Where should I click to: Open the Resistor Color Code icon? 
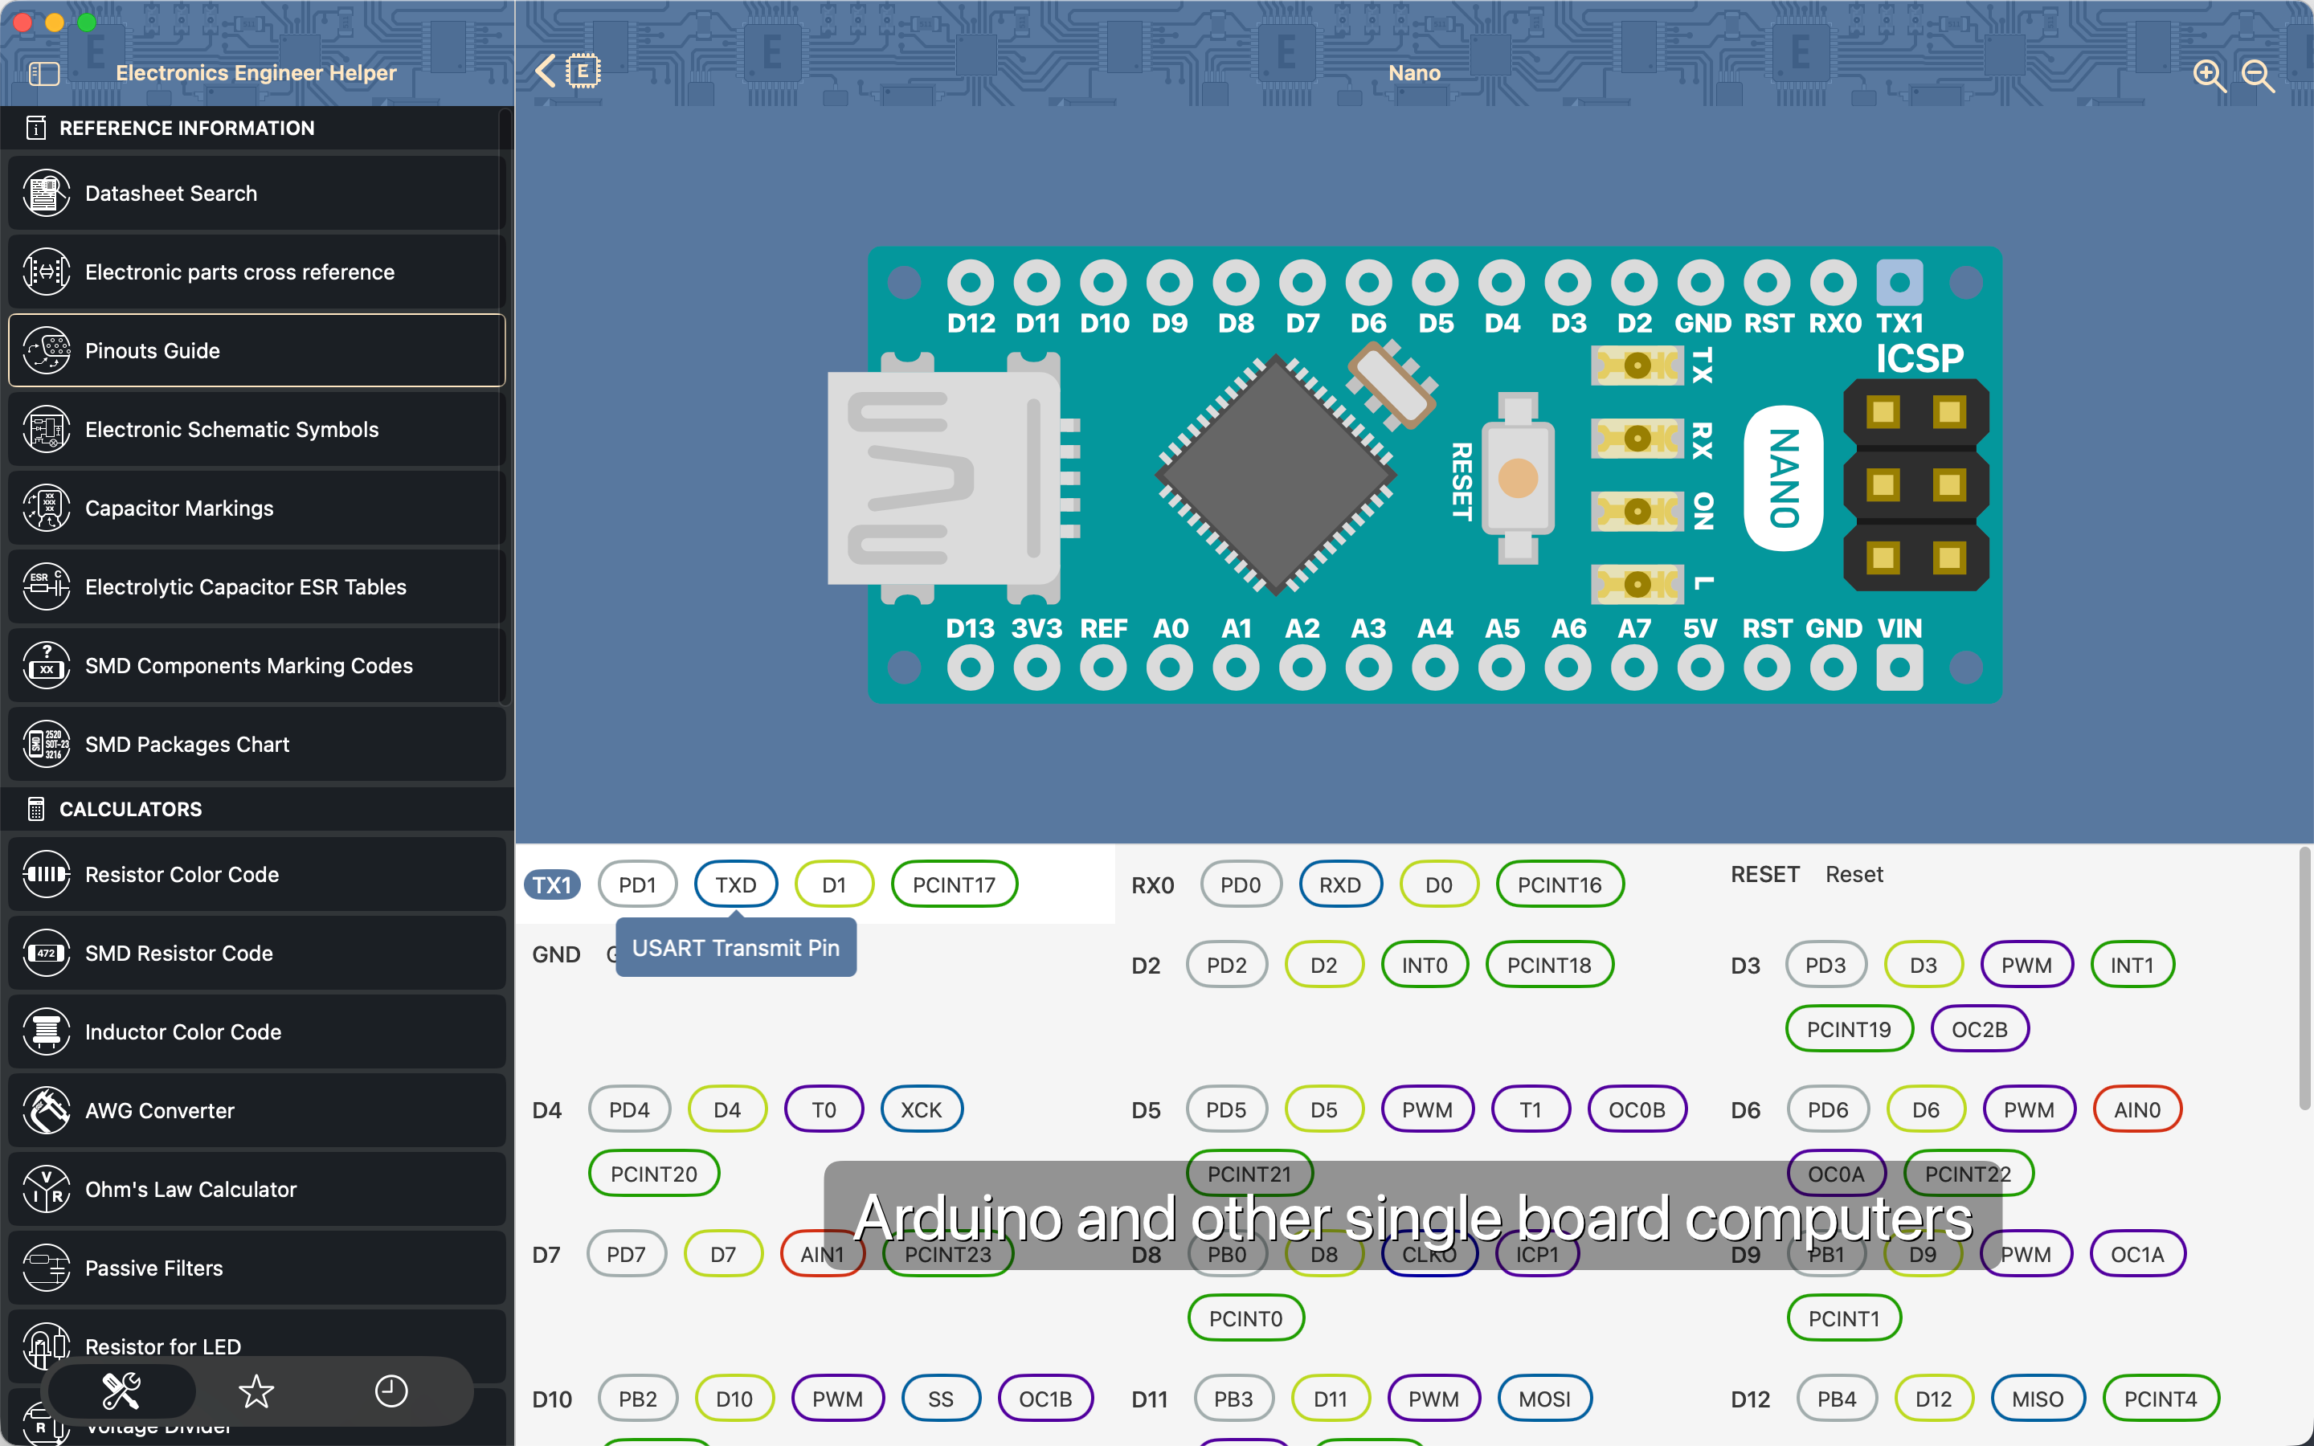(x=46, y=874)
